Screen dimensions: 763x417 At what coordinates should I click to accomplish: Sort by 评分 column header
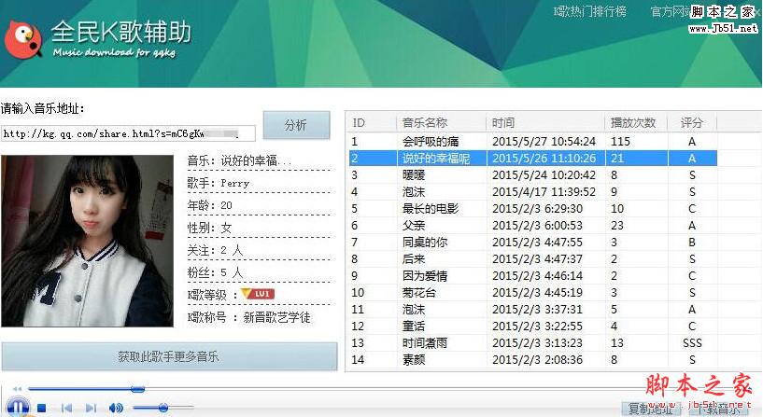[691, 122]
